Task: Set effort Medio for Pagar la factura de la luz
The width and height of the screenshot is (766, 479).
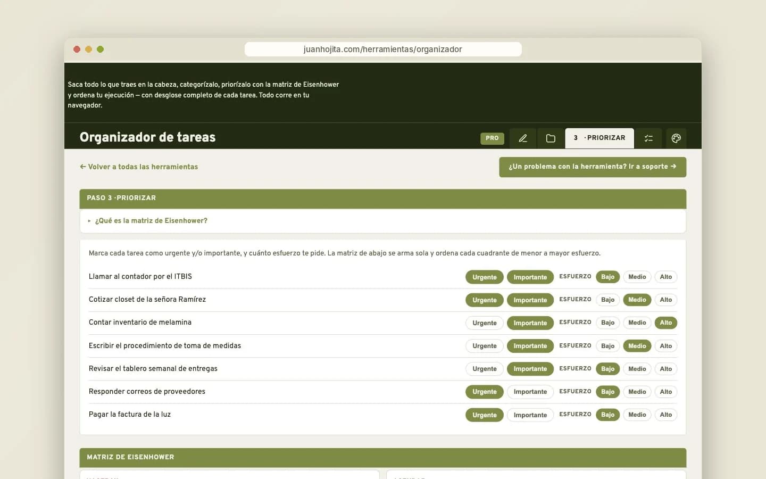Action: tap(637, 415)
